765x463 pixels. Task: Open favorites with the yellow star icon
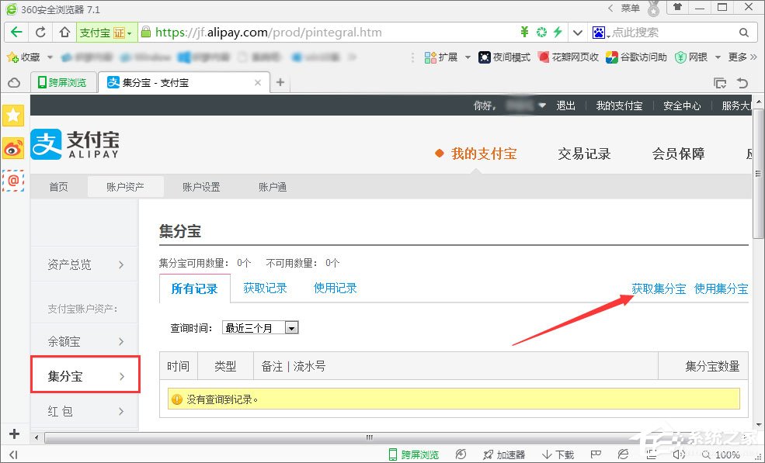tap(13, 115)
